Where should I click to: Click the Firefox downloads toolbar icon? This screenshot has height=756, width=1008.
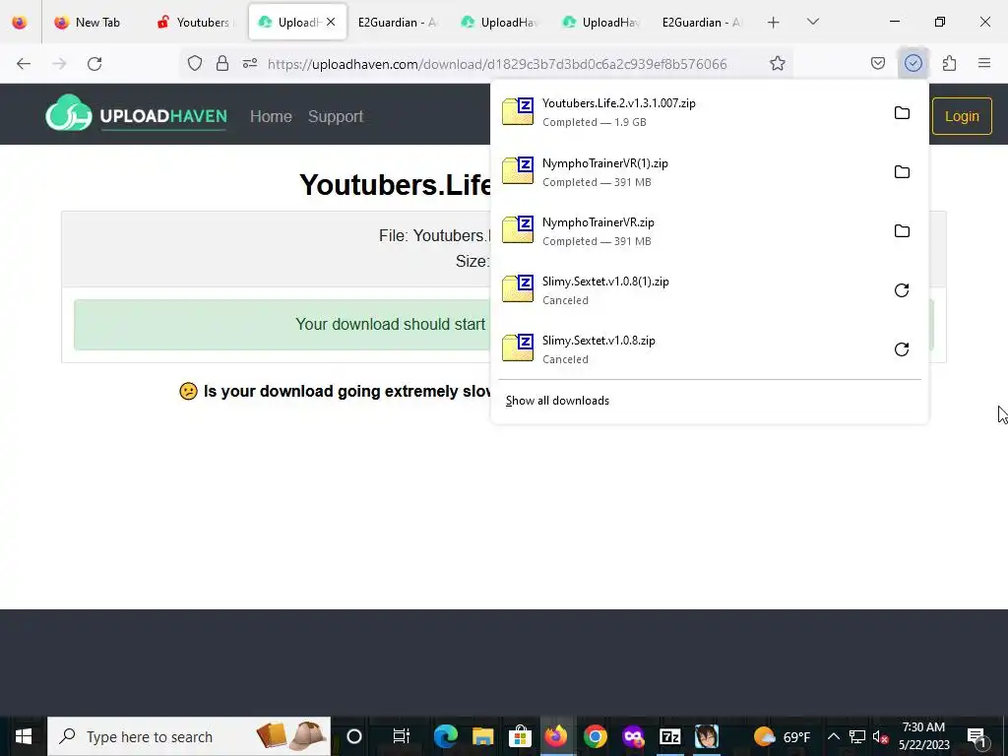913,63
